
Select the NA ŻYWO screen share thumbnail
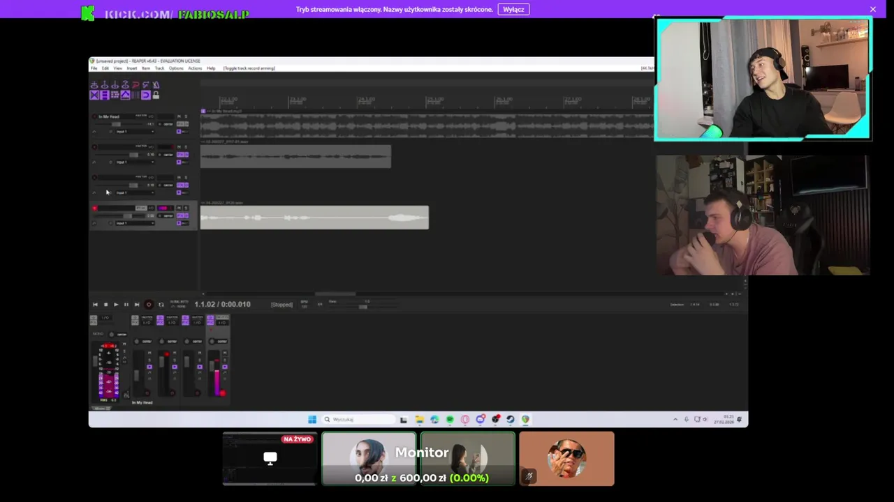pos(270,458)
